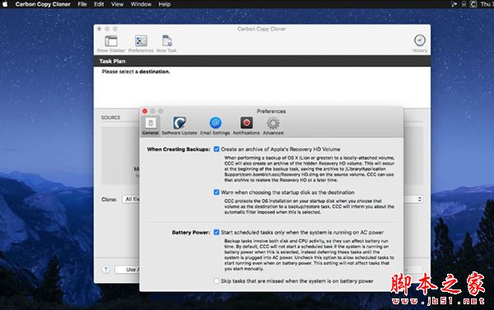Click the help question mark button
Image resolution: width=494 pixels, height=310 pixels.
pyautogui.click(x=106, y=270)
